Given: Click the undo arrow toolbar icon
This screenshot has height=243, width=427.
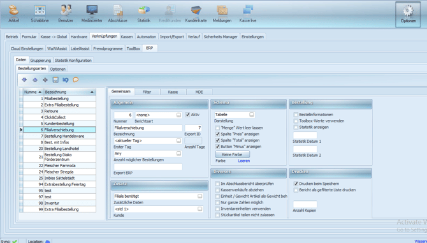Looking at the screenshot, I should 66,80.
